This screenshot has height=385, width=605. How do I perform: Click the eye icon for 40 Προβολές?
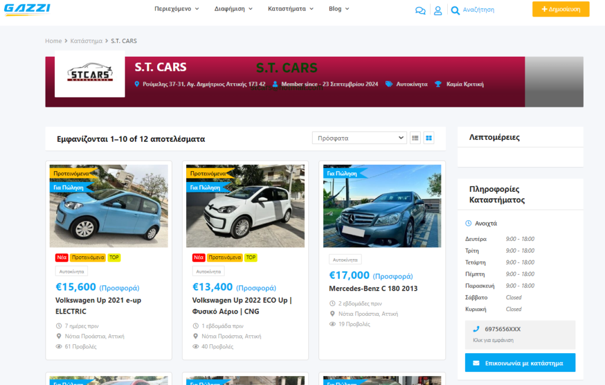point(196,347)
